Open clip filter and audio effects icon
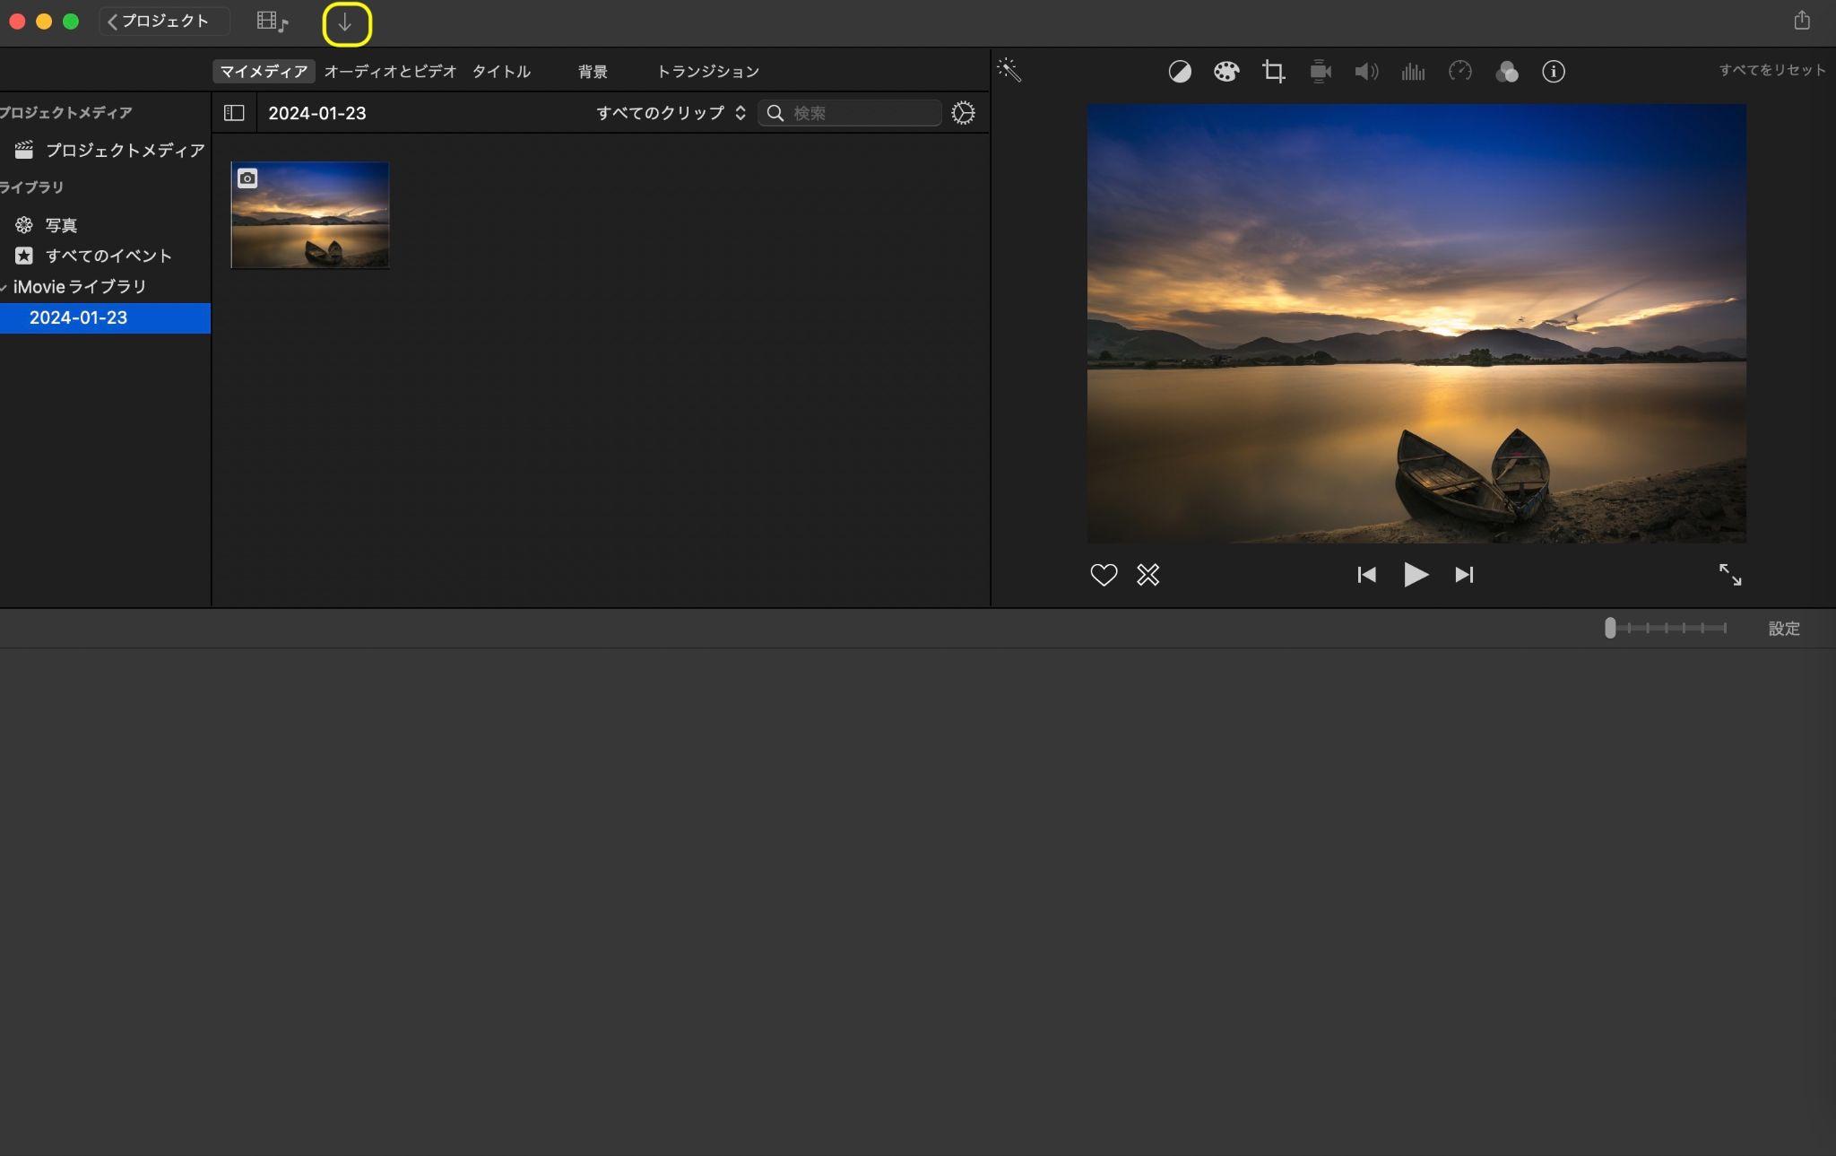The image size is (1836, 1156). coord(1507,72)
